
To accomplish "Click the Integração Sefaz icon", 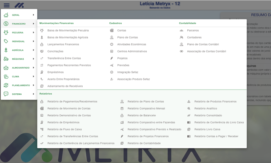I will point(112,72).
